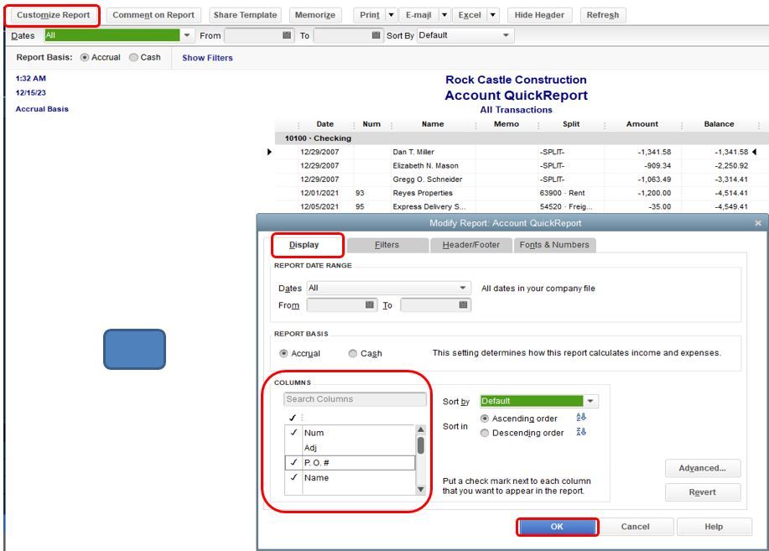Click Amount column header in report
Viewport: 769px width, 551px height.
click(x=642, y=124)
